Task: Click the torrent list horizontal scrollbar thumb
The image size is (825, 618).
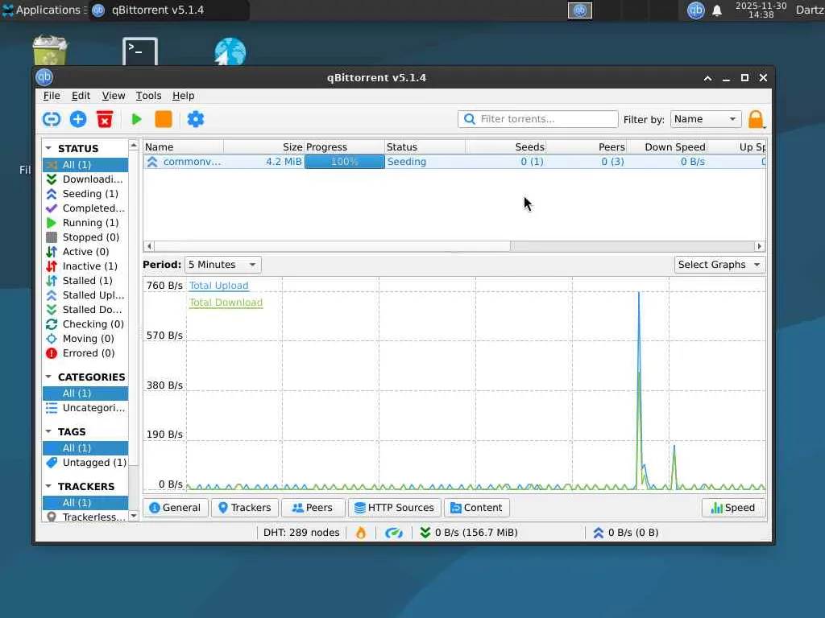Action: tap(333, 246)
